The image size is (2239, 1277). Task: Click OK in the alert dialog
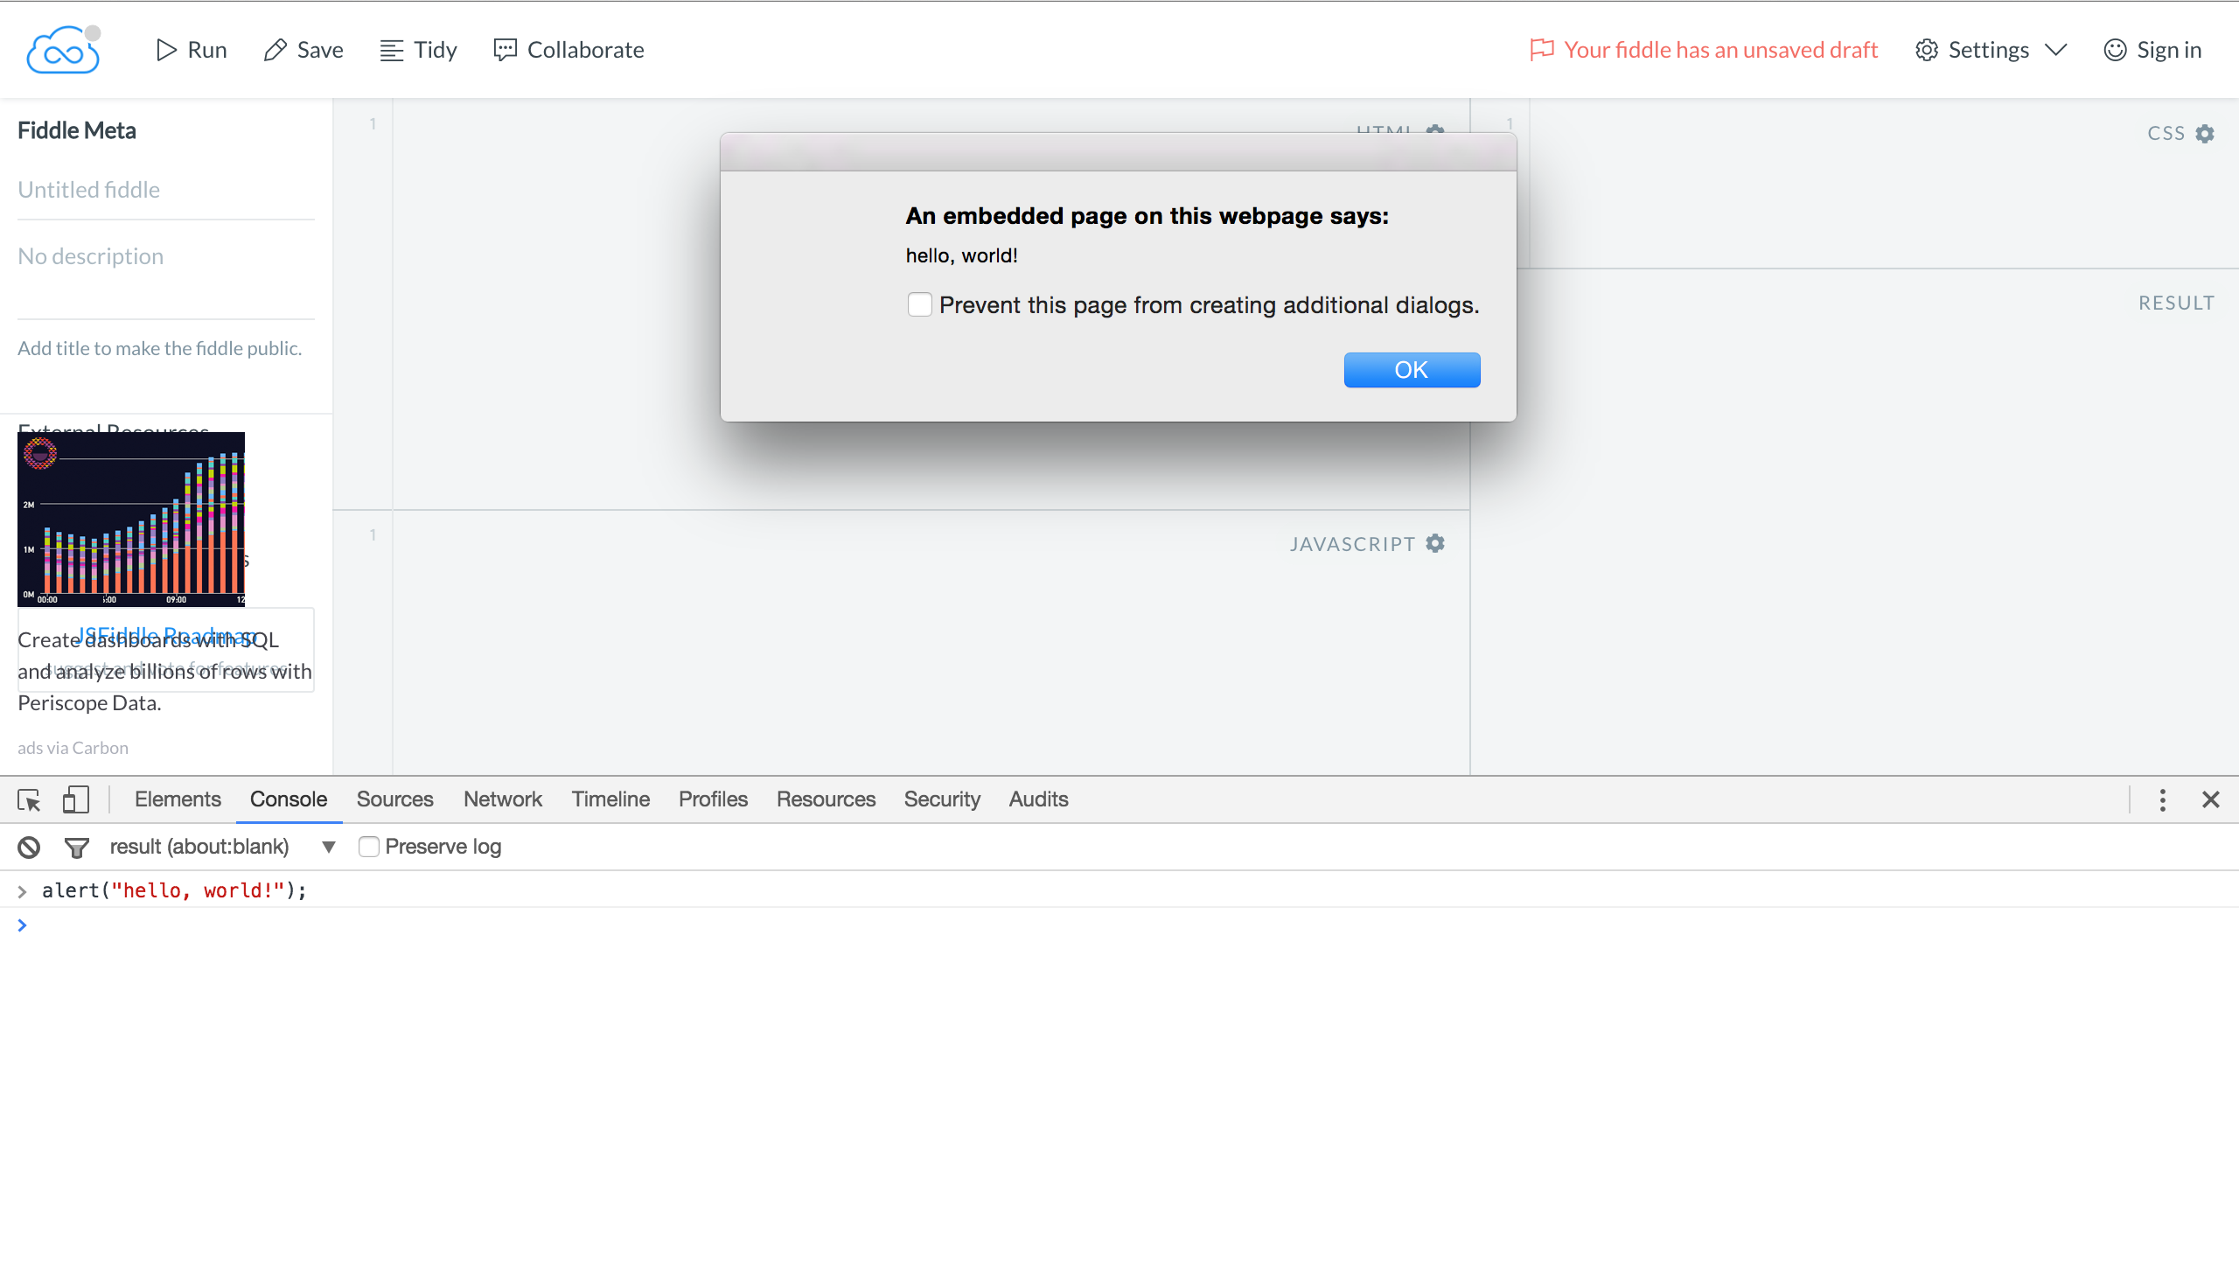(1411, 370)
